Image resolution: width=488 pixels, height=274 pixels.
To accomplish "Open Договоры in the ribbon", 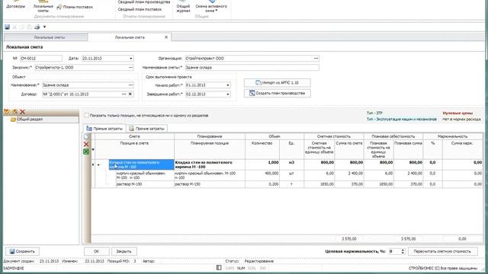I will click(x=15, y=6).
